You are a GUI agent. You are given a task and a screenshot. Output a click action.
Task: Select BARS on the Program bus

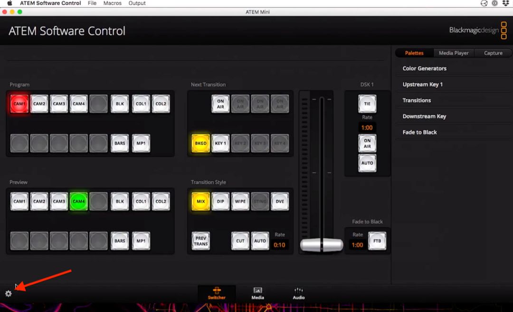pos(120,143)
